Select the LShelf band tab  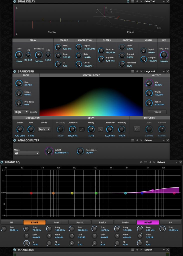(x=34, y=222)
